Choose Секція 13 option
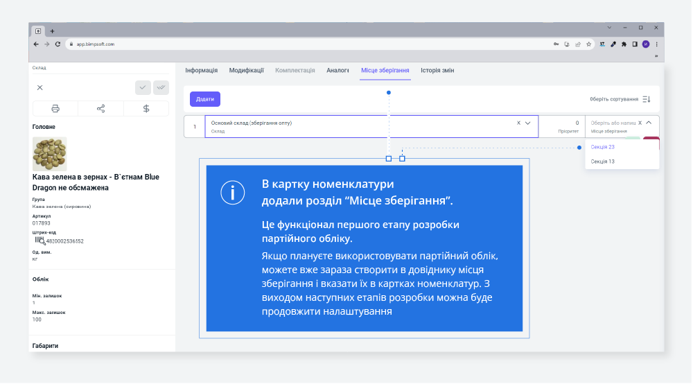Viewport: 693px width, 384px height. (603, 162)
